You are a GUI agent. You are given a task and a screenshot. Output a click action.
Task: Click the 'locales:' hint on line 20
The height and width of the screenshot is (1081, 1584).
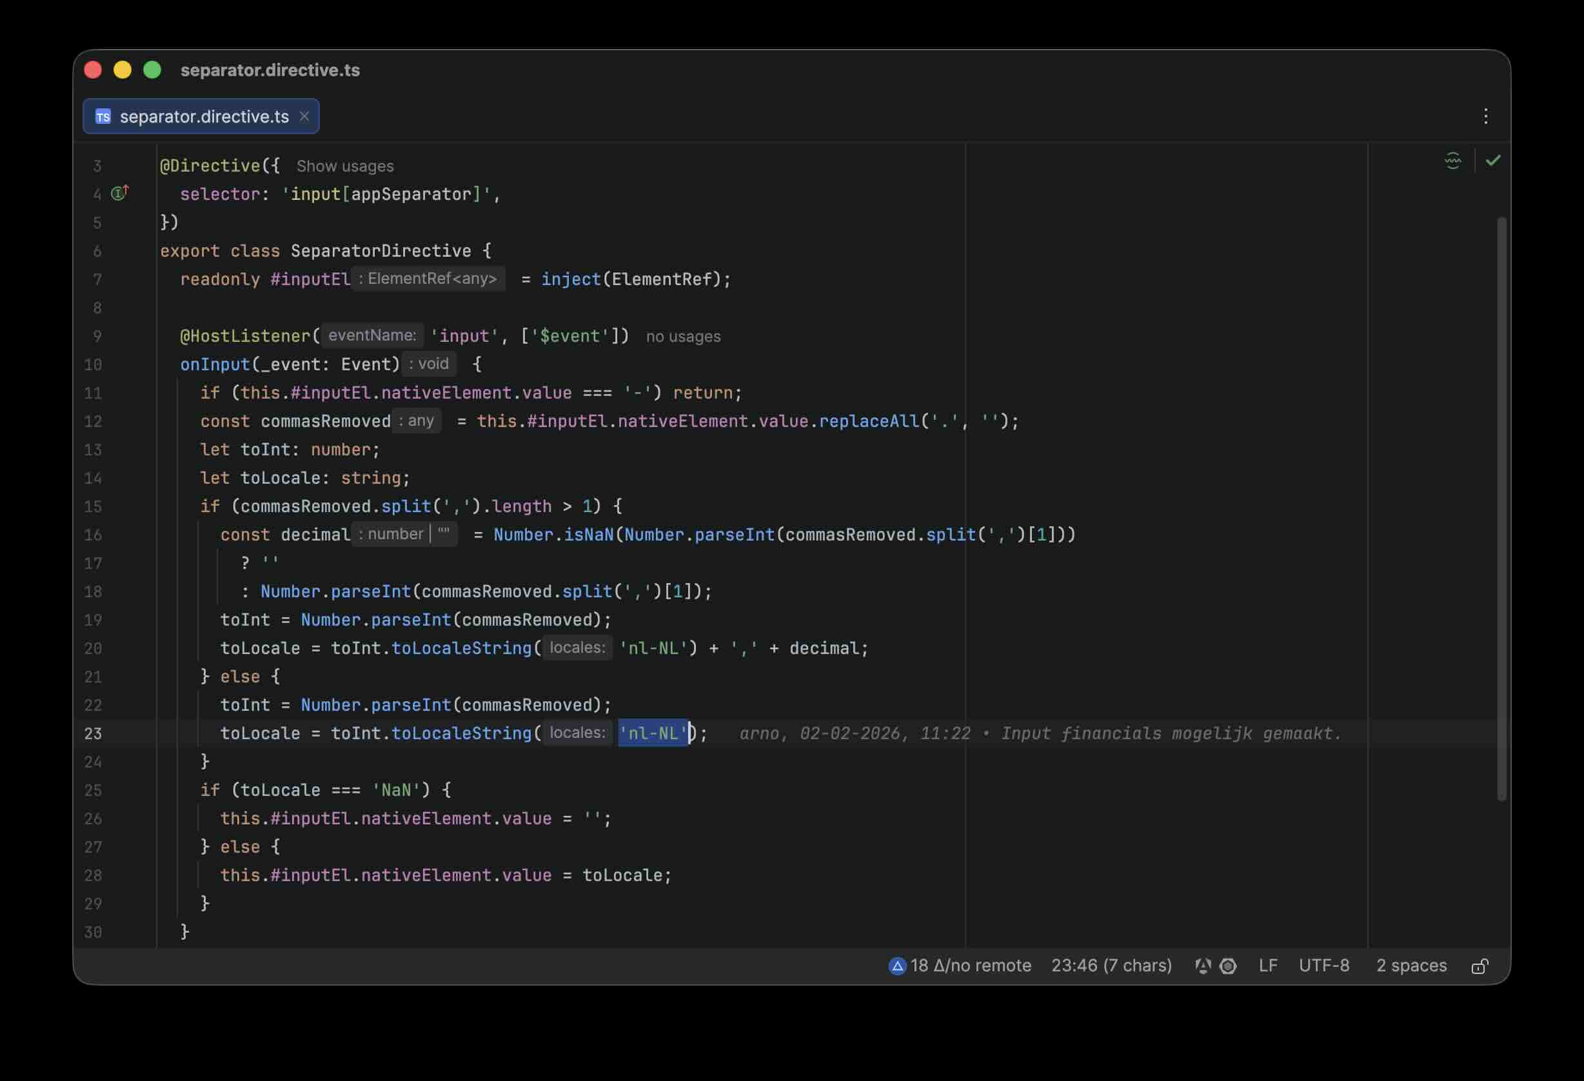[x=577, y=648]
